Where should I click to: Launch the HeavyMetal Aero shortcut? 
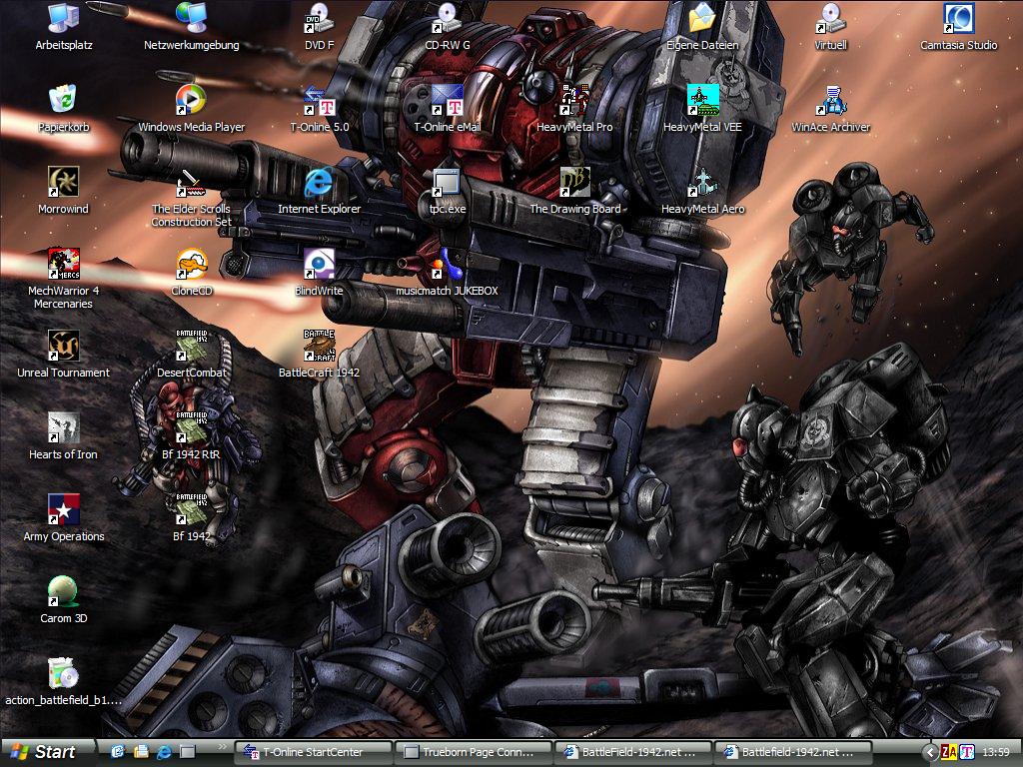point(702,191)
